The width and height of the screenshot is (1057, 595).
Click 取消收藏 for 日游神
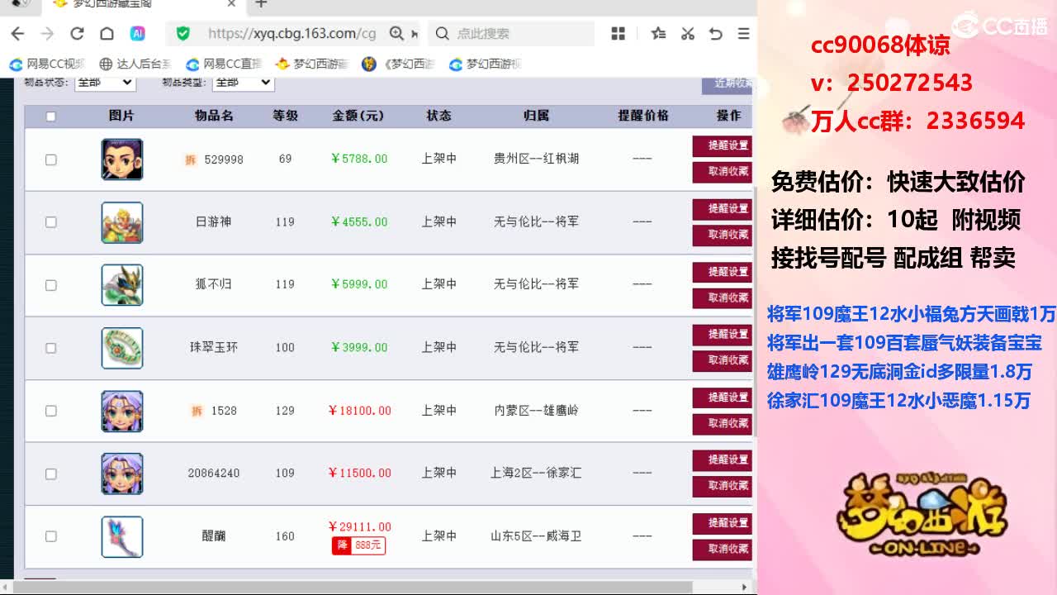(x=723, y=235)
